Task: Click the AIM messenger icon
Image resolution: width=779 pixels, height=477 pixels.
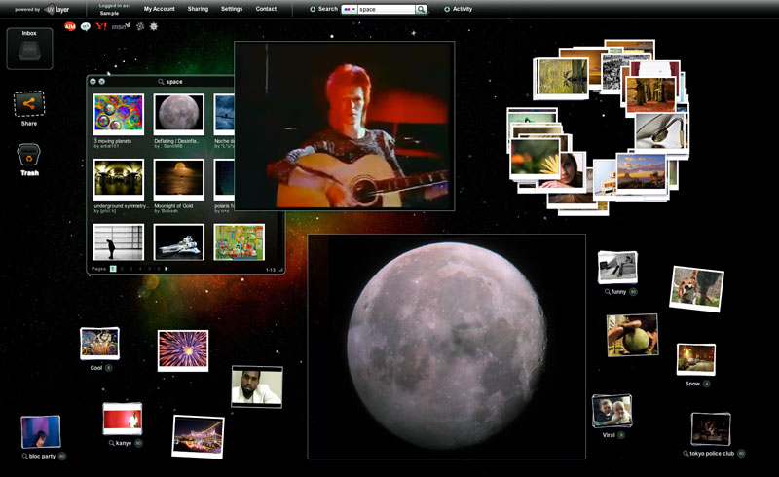Action: 70,26
